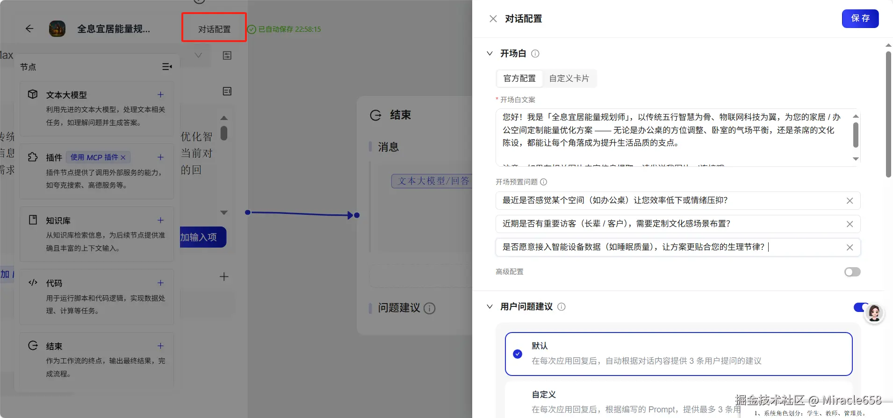Click the 文本大模型/回答 variable tag
The image size is (893, 418).
[x=431, y=181]
